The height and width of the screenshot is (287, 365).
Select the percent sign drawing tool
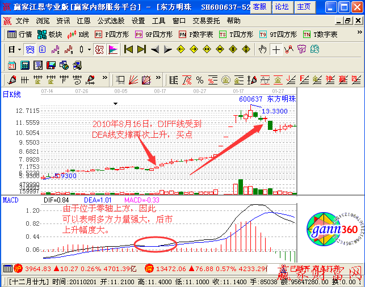point(200,79)
